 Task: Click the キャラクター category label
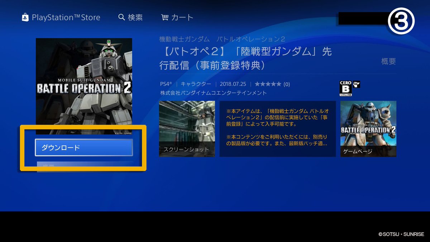[x=196, y=84]
